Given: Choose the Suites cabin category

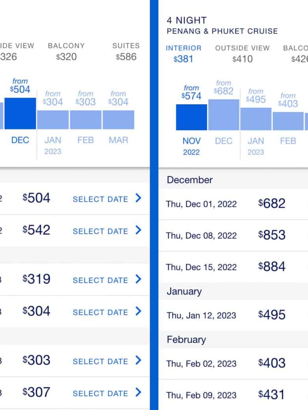Looking at the screenshot, I should coord(126,52).
